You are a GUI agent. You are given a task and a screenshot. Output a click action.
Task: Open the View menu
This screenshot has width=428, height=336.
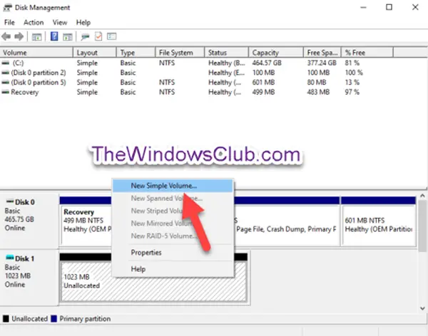60,22
